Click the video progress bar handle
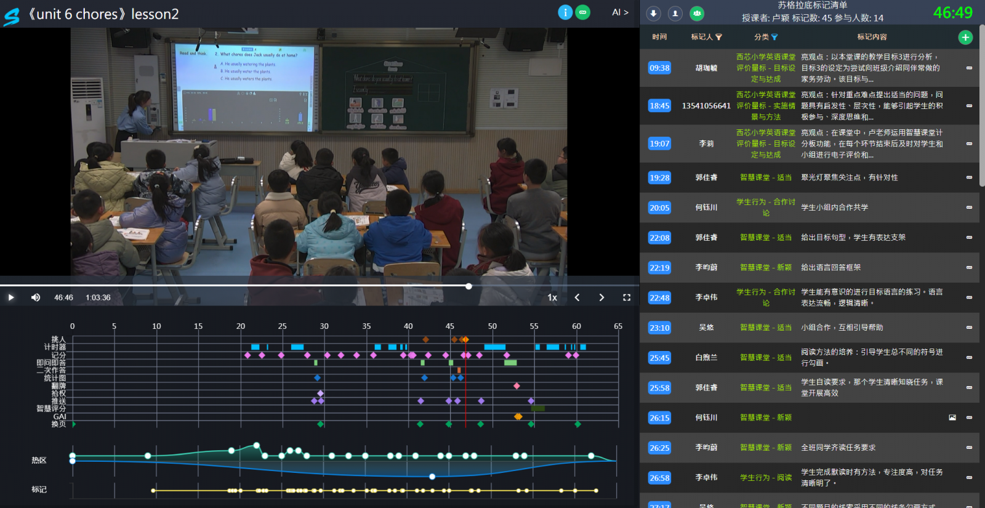985x508 pixels. coord(468,286)
